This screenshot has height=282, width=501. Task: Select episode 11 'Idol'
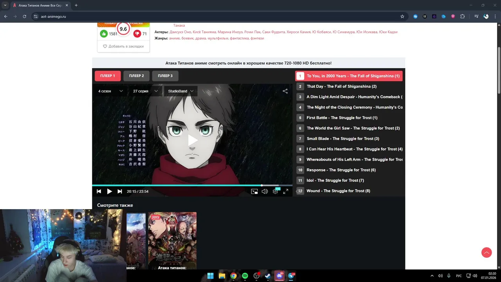[349, 181]
